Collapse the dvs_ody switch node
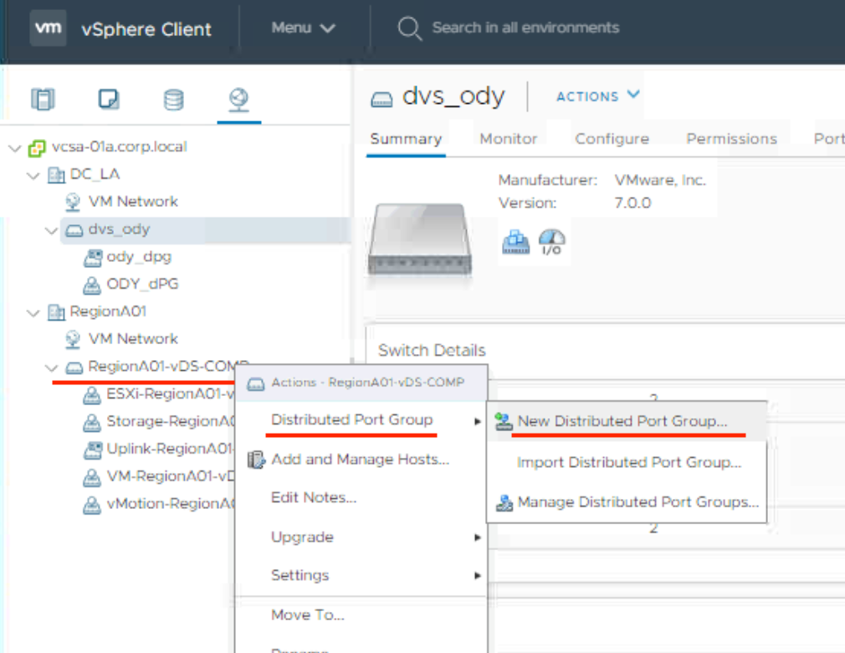This screenshot has height=653, width=845. 51,231
